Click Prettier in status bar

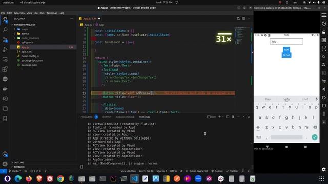[x=232, y=171]
